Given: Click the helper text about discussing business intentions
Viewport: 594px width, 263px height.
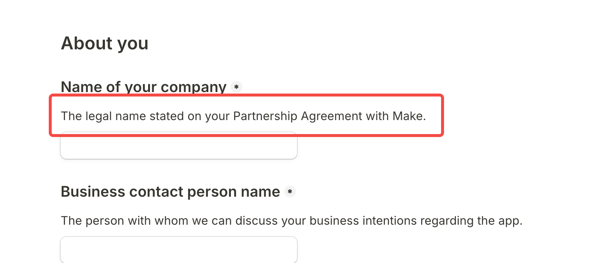Looking at the screenshot, I should click(x=291, y=221).
